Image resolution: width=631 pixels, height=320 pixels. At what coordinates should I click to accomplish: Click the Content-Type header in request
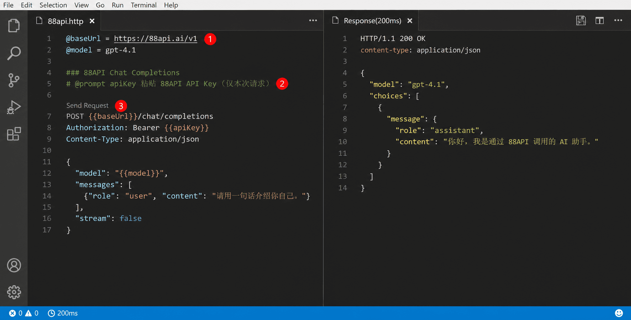pos(92,139)
